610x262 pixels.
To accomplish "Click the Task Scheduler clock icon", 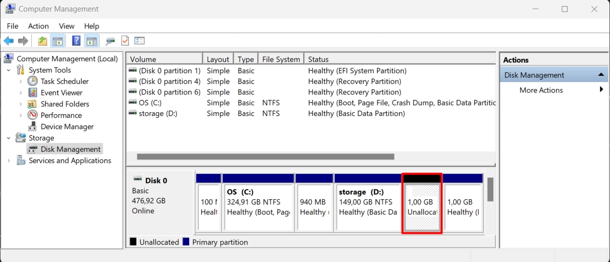I will coord(33,81).
